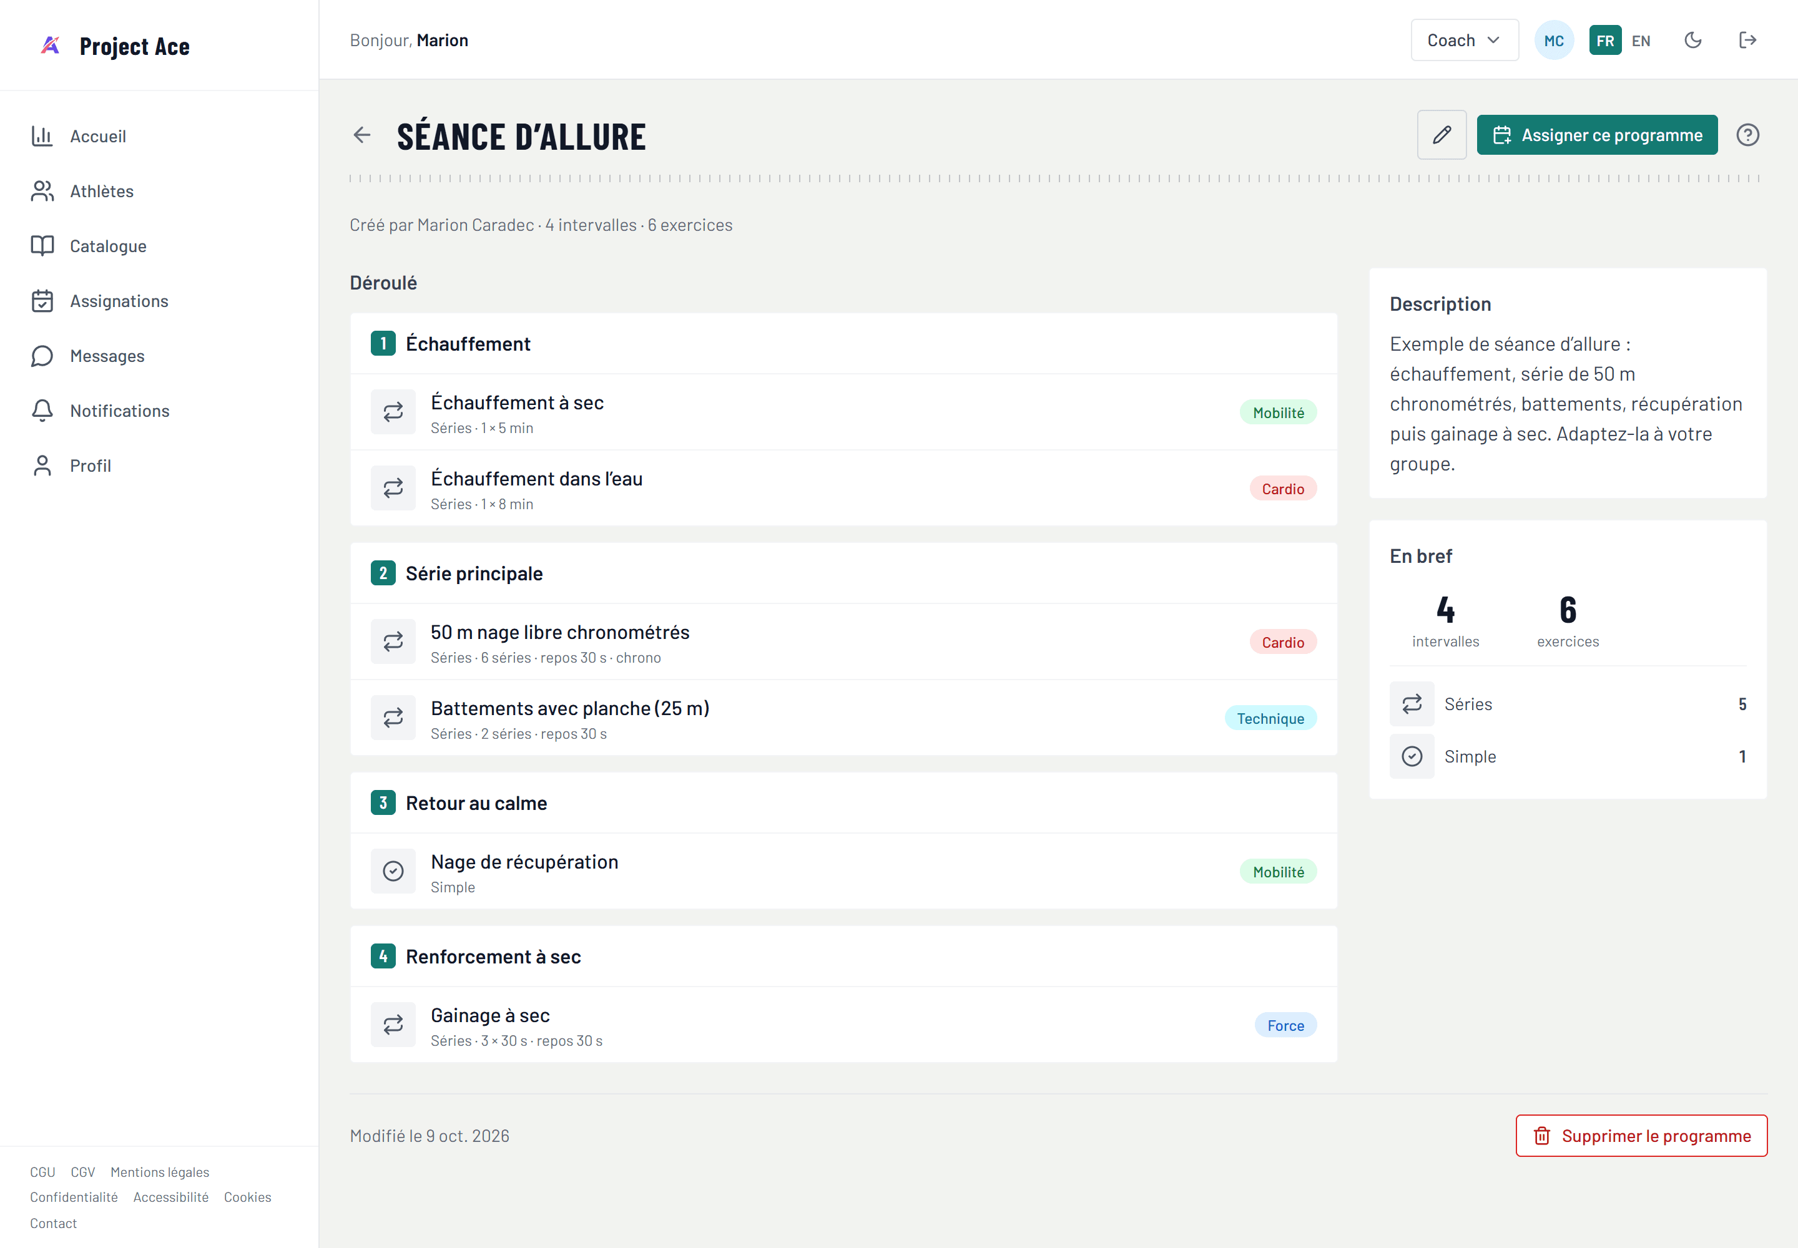Click the calendar icon in Assigner button

(x=1501, y=135)
